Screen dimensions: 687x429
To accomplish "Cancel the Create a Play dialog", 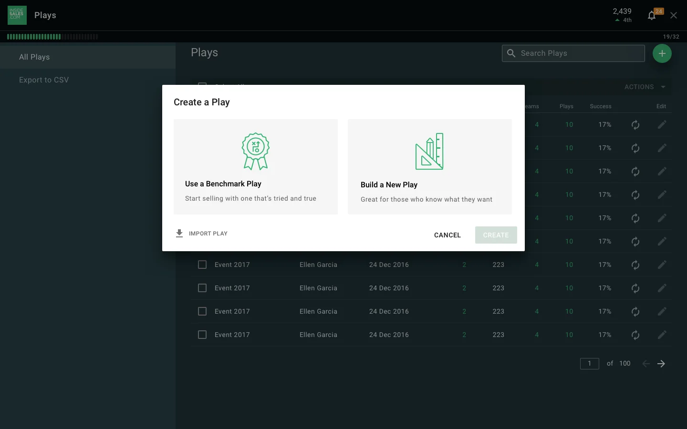I will point(448,235).
